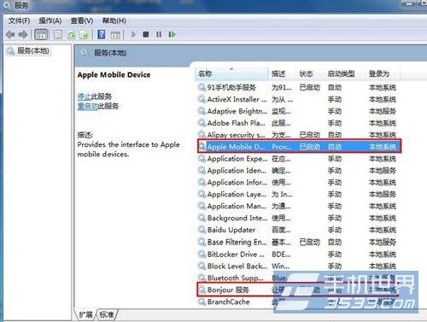The image size is (427, 322).
Task: Click the gear icon of Baidu Updater
Action: [x=202, y=230]
